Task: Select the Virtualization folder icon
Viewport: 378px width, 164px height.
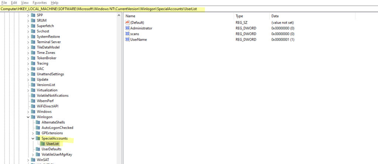Action: pos(33,90)
